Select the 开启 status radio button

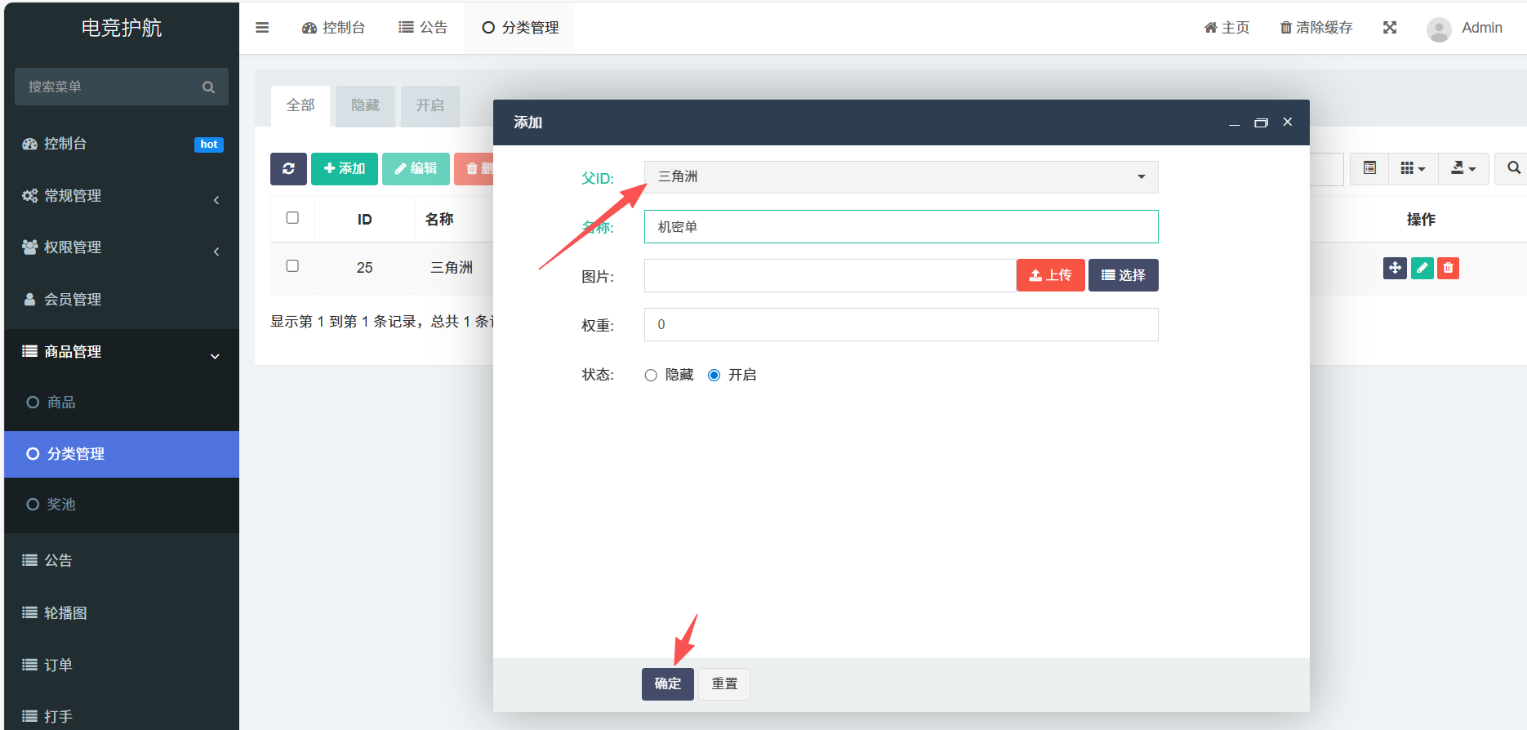coord(715,376)
